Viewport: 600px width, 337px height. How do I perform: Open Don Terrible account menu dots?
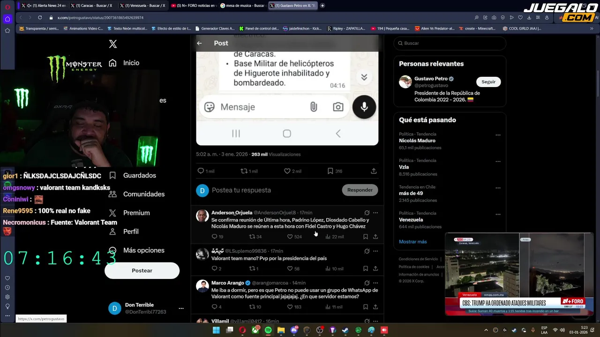[x=181, y=308]
